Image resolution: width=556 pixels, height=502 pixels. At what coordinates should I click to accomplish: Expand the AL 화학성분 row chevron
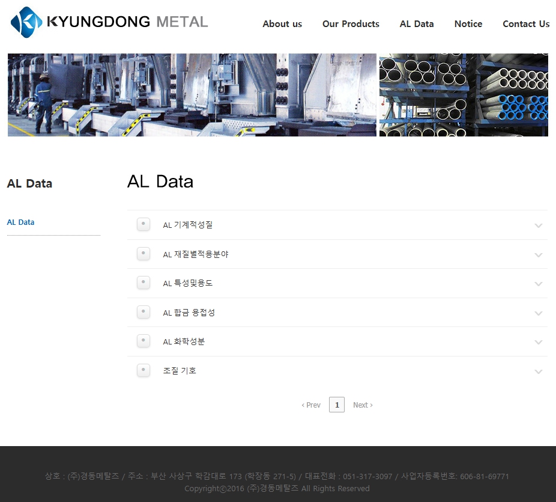[538, 342]
